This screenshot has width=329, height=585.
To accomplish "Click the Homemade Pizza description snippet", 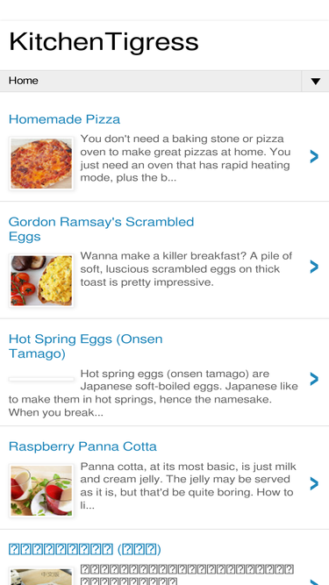I will pyautogui.click(x=185, y=158).
